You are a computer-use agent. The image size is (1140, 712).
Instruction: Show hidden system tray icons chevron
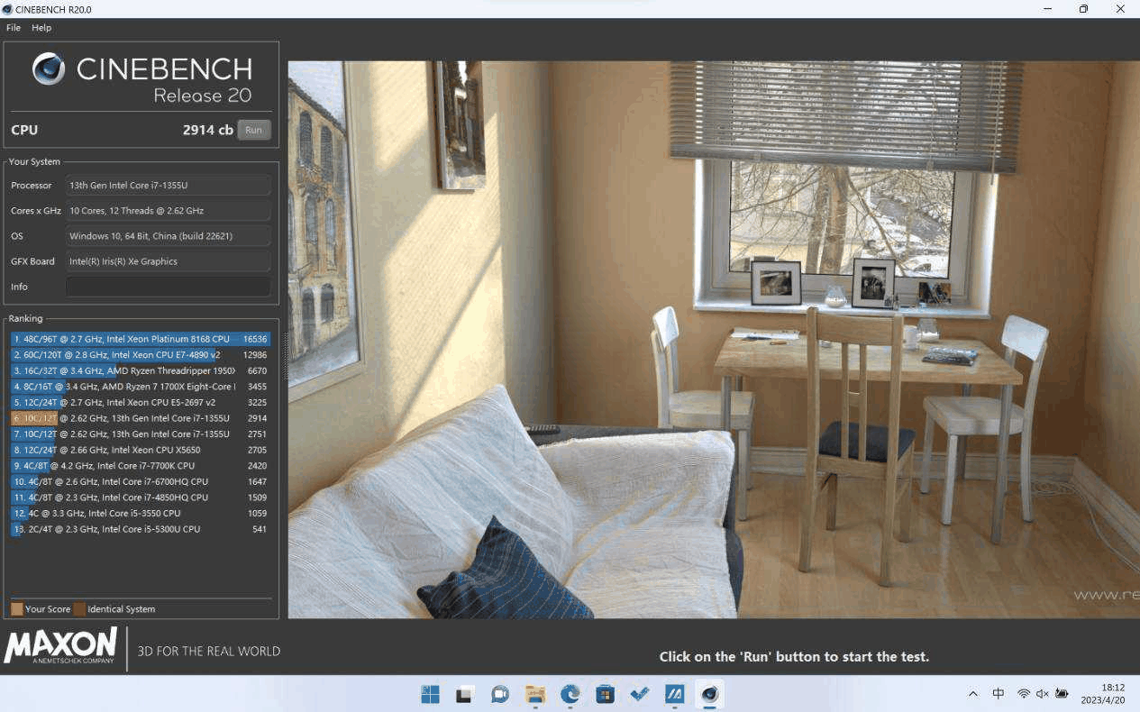(973, 693)
